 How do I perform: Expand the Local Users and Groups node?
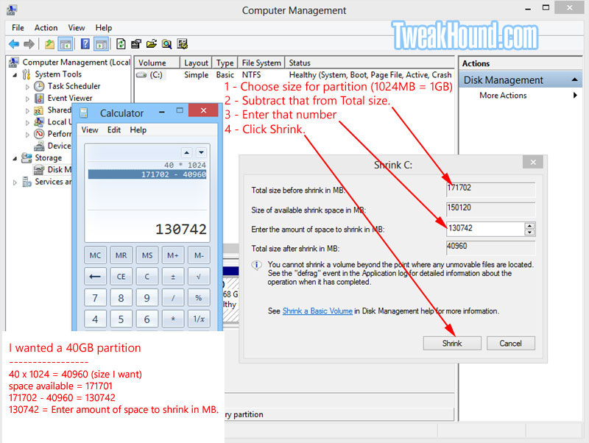[27, 123]
